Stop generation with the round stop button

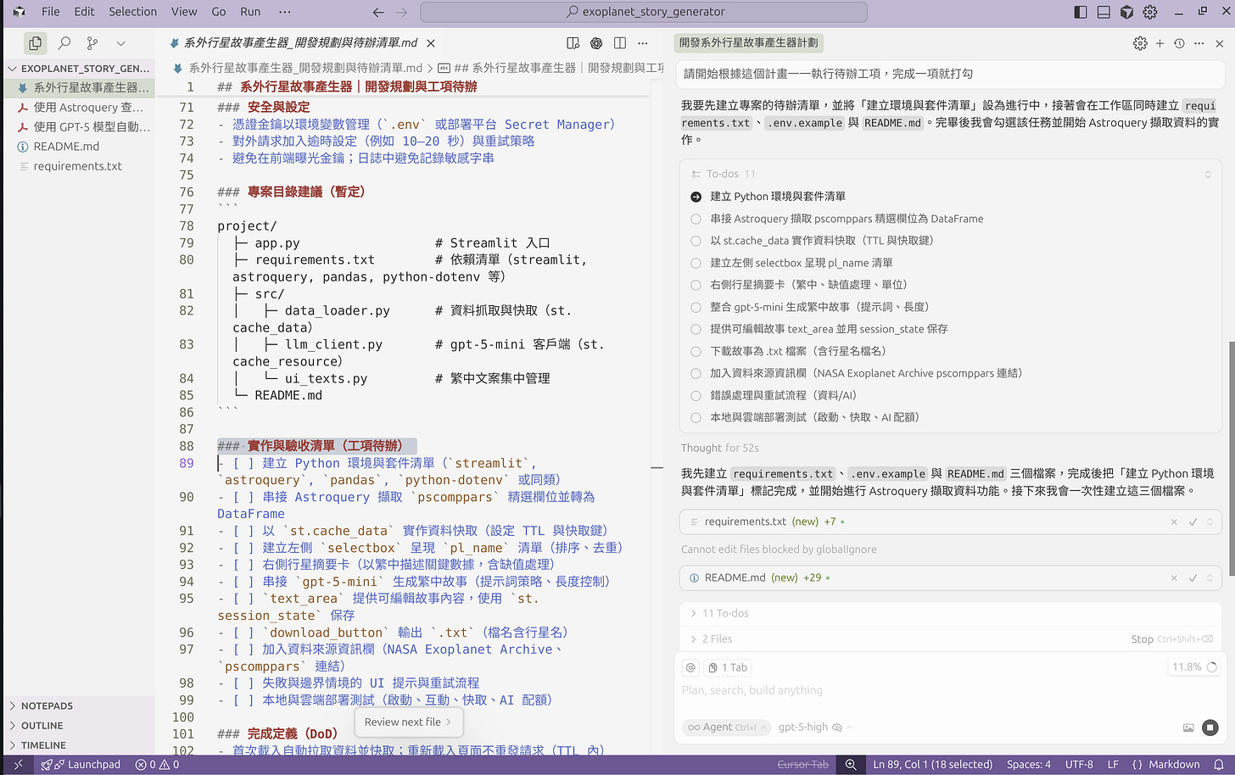(x=1210, y=728)
